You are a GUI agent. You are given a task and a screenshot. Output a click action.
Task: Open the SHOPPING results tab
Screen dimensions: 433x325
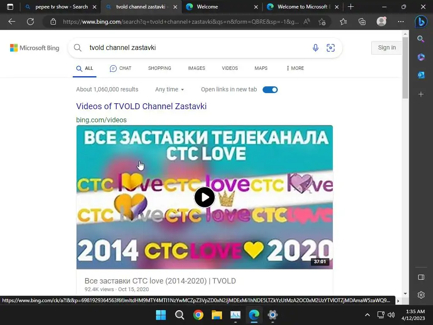tap(159, 68)
